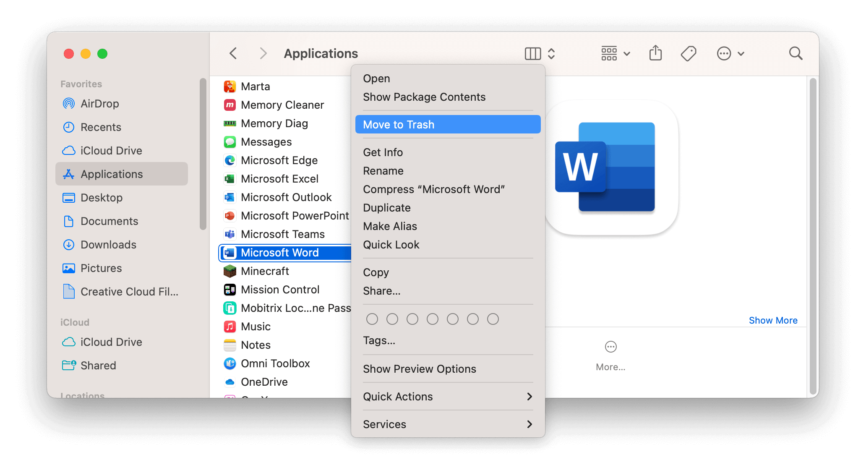
Task: Choose Rename from the context menu
Action: 448,171
